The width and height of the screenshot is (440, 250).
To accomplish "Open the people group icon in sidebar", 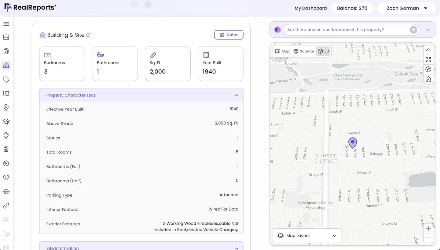I will [6, 177].
